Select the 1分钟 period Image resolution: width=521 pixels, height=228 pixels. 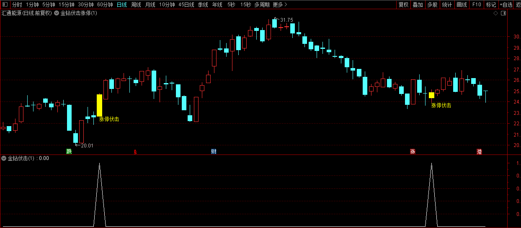(x=32, y=5)
